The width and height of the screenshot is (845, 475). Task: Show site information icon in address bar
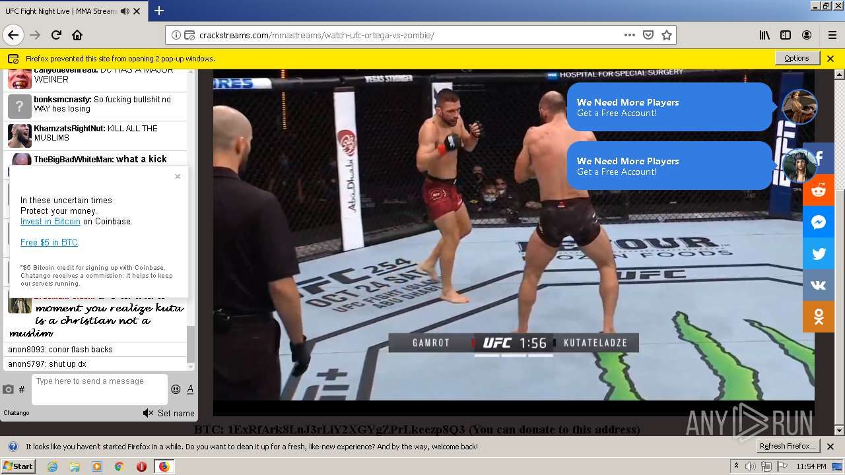tap(176, 35)
